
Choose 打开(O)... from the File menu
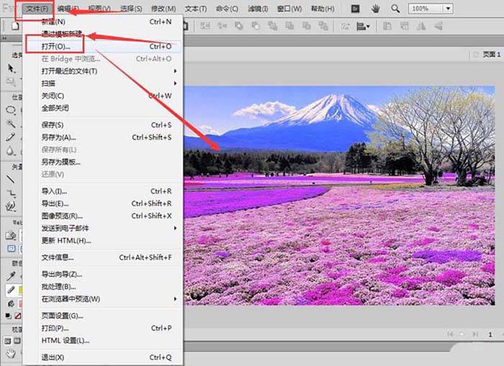(x=57, y=46)
